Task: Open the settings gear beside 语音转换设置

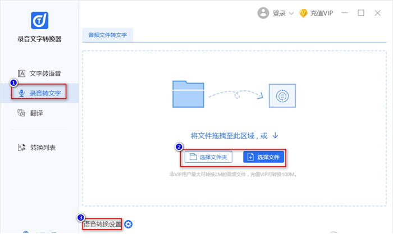Action: coord(129,224)
